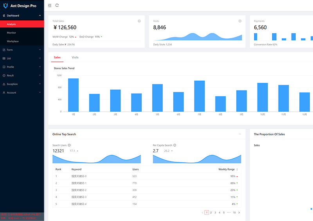
Task: Sort the table by Weekly Range
Action: pos(237,169)
